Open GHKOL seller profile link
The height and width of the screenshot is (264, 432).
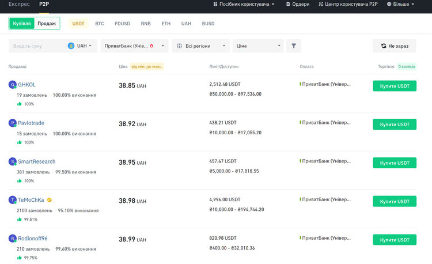tap(26, 85)
